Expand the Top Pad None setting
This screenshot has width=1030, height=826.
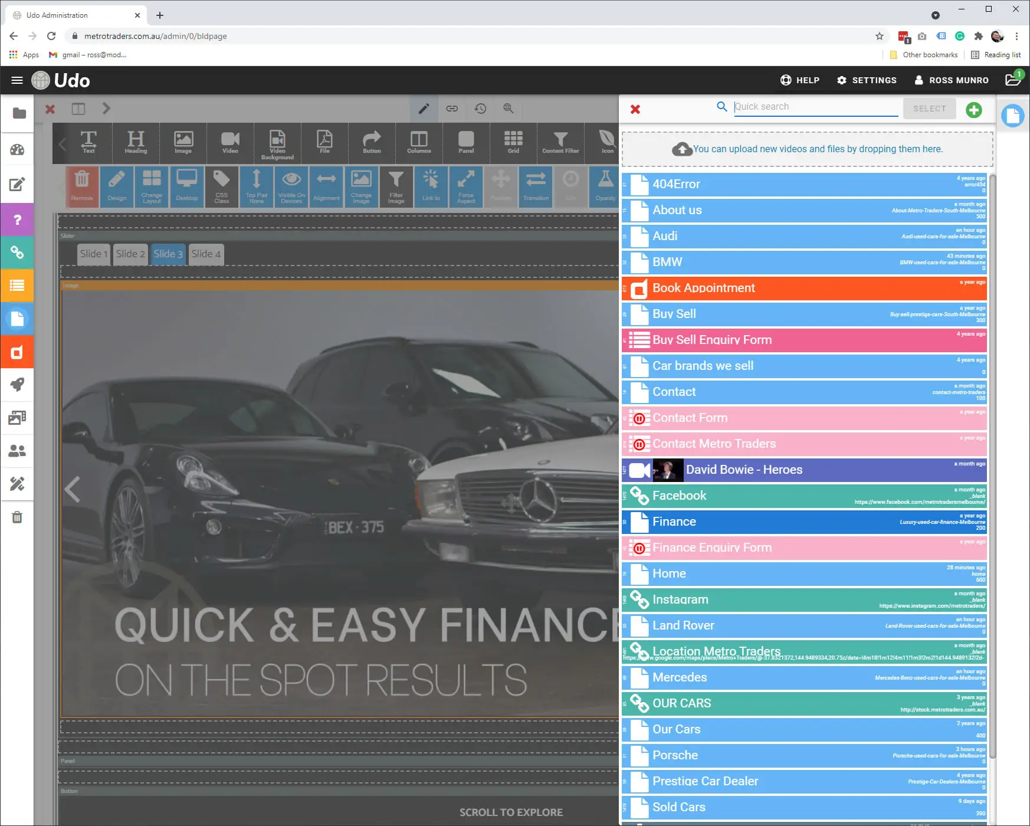257,186
